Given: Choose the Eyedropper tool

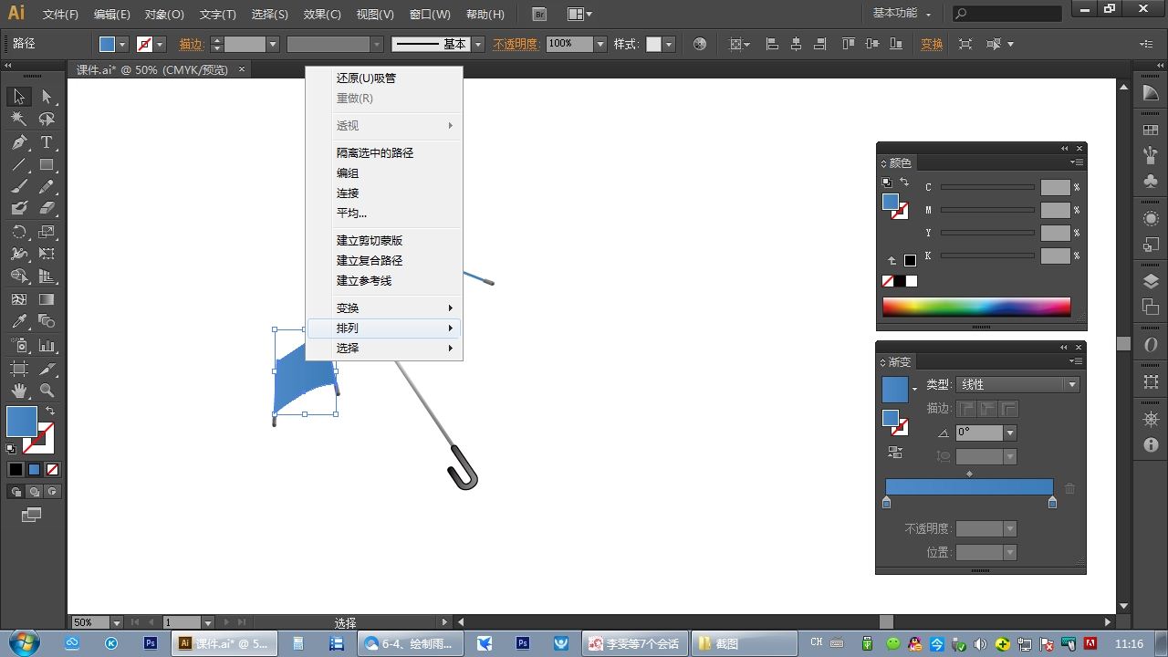Looking at the screenshot, I should pyautogui.click(x=19, y=322).
